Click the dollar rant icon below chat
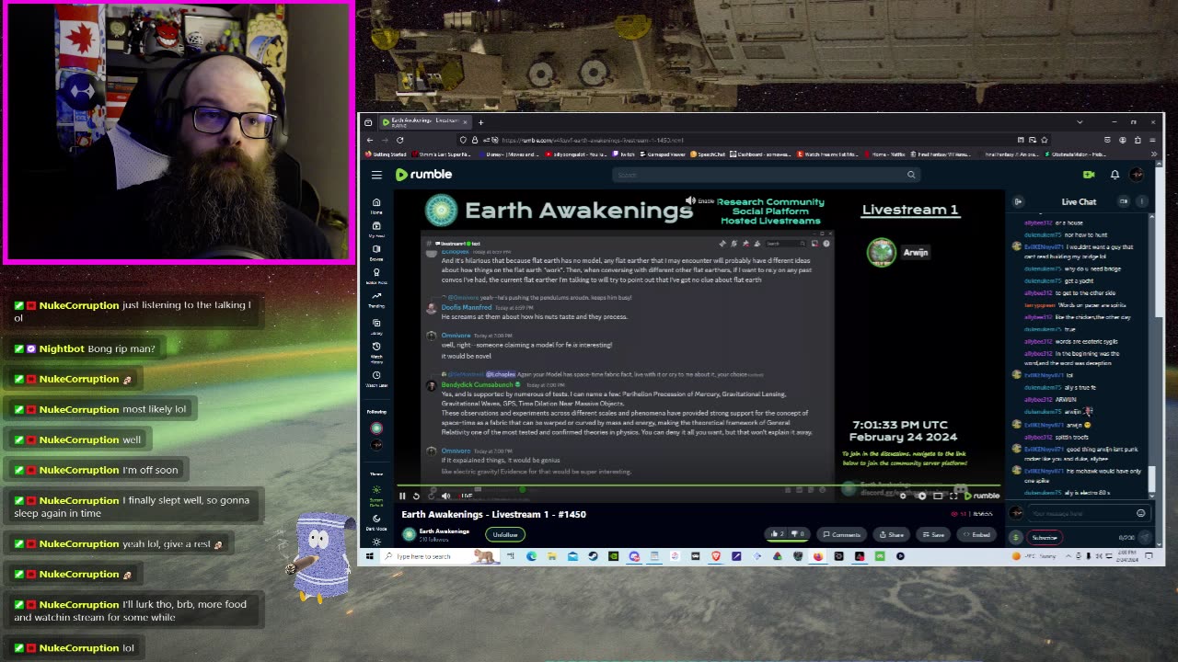Screen dimensions: 1178x662 click(1016, 537)
